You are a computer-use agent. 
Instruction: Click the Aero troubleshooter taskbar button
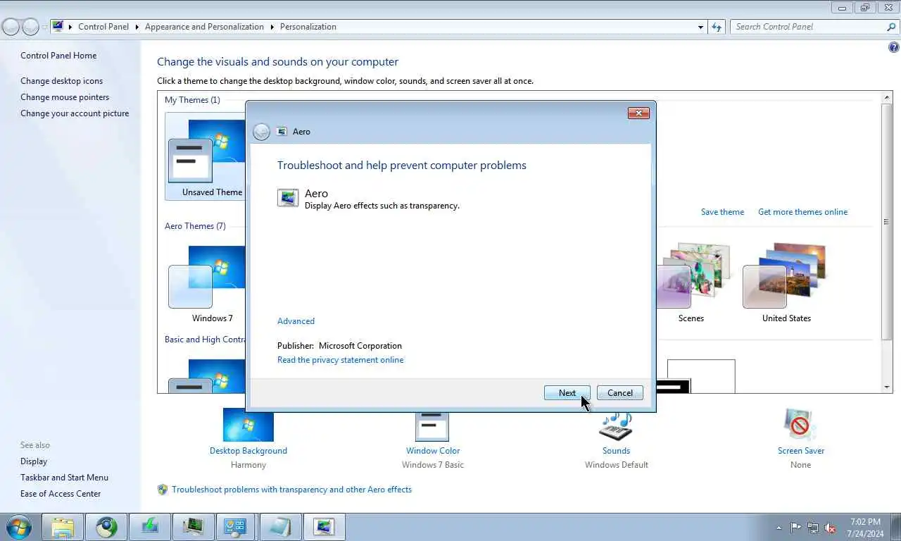pyautogui.click(x=324, y=527)
